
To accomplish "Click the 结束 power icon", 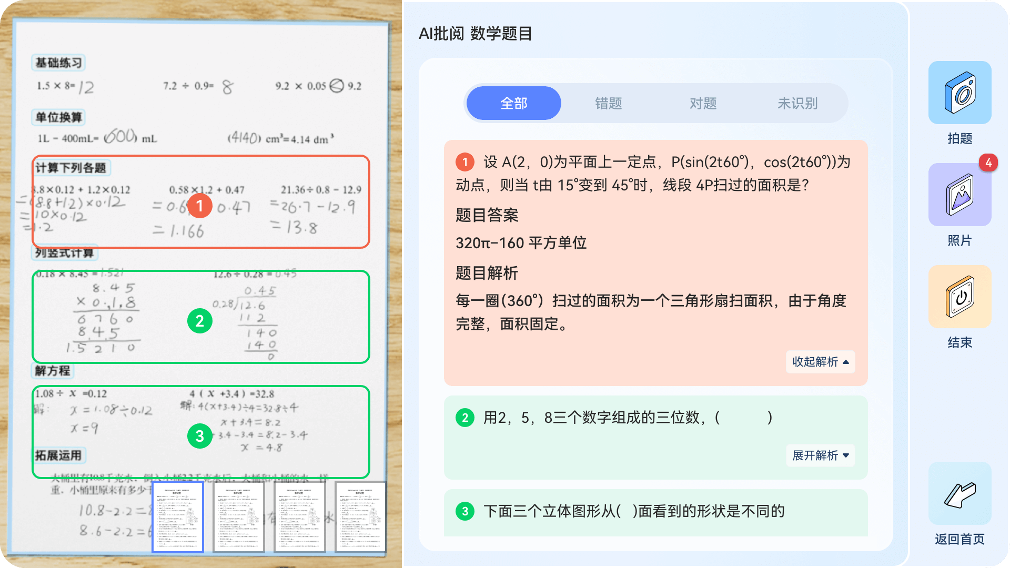I will click(x=959, y=297).
